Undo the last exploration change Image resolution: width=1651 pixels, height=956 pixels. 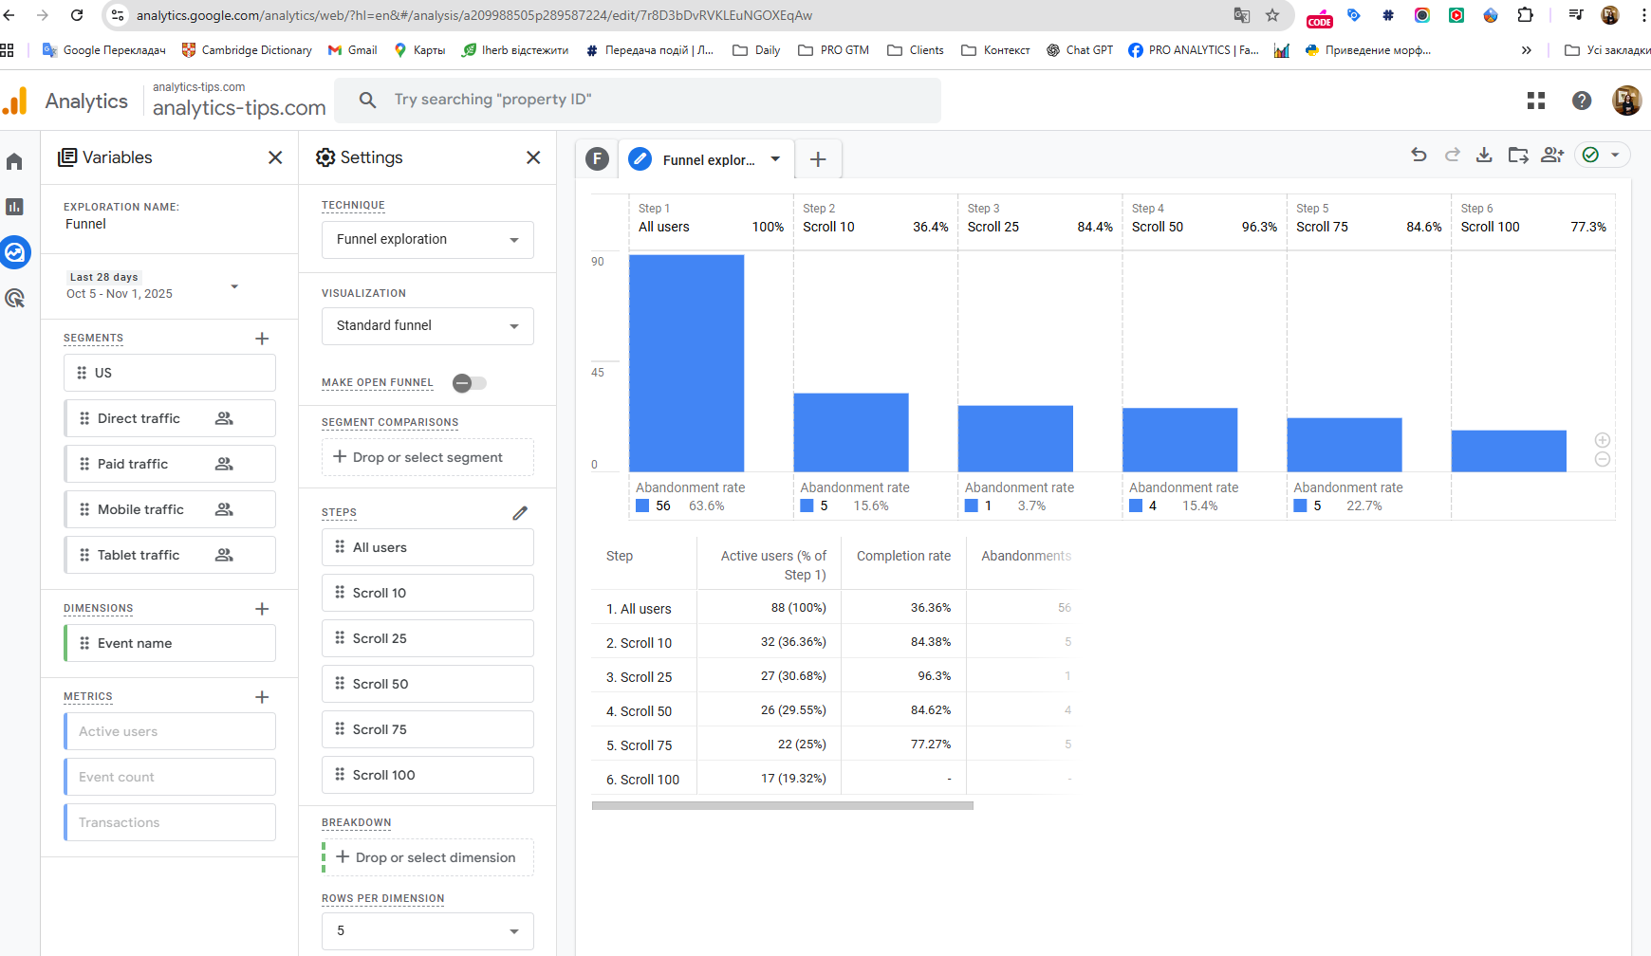tap(1419, 155)
